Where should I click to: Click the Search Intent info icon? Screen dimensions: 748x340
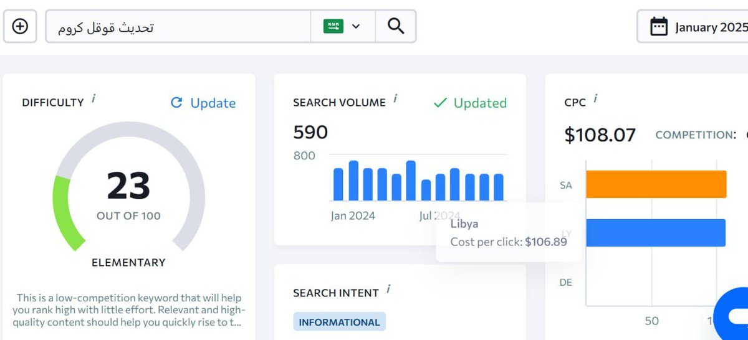(x=388, y=289)
